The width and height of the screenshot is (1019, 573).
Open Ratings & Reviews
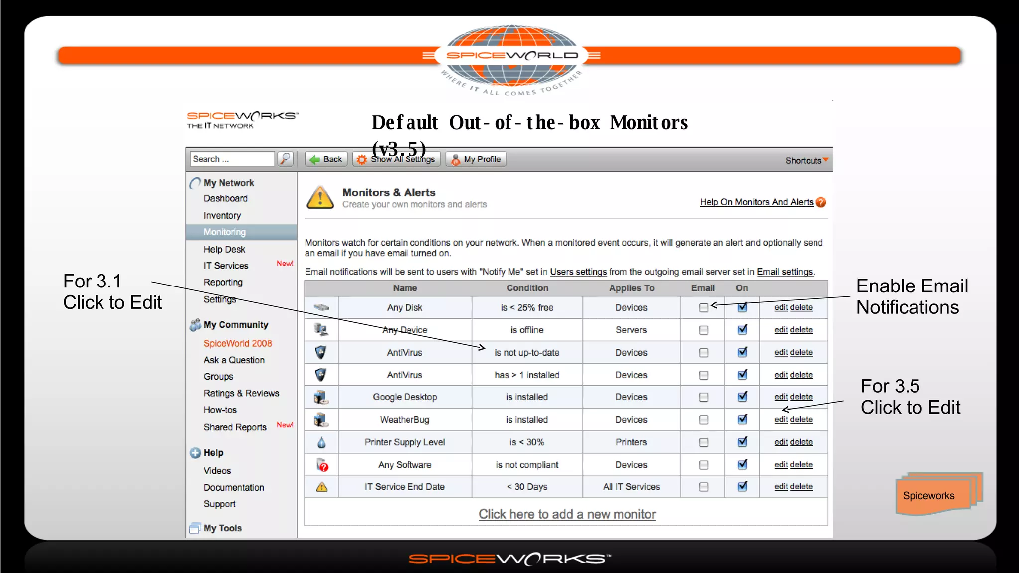[241, 393]
